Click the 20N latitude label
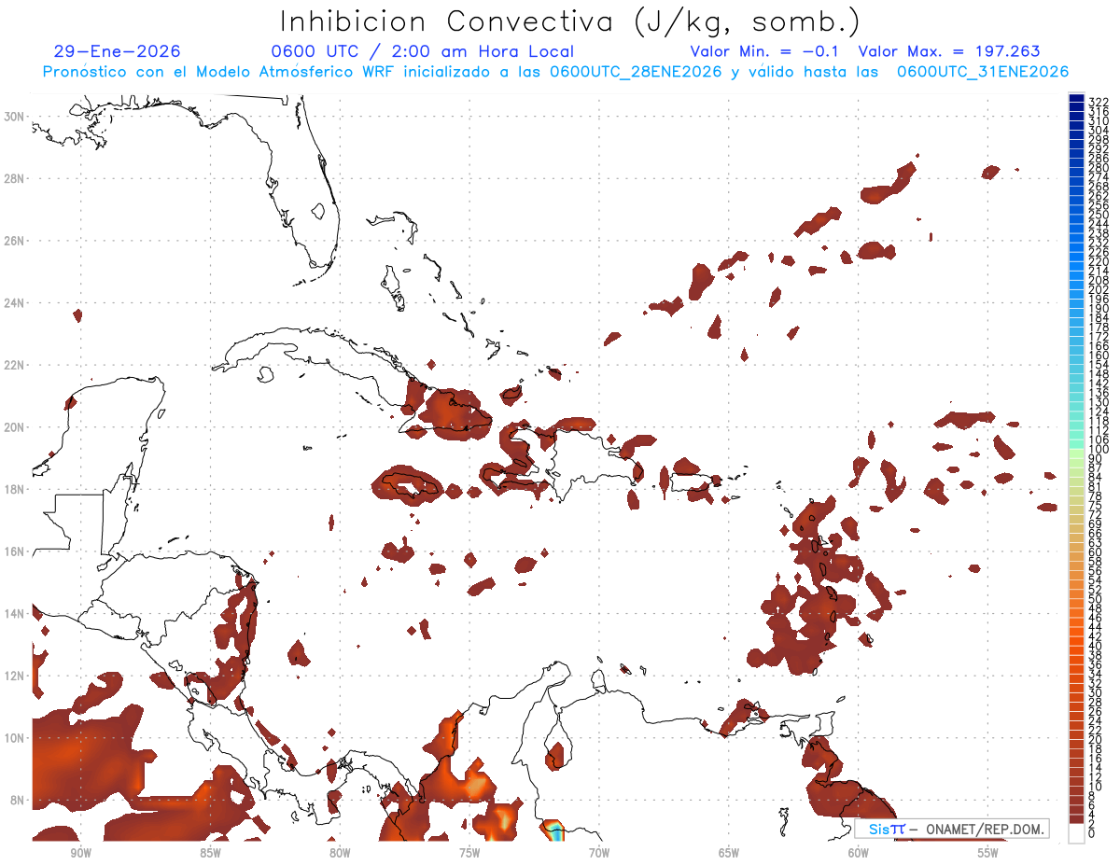This screenshot has width=1120, height=865. [14, 426]
